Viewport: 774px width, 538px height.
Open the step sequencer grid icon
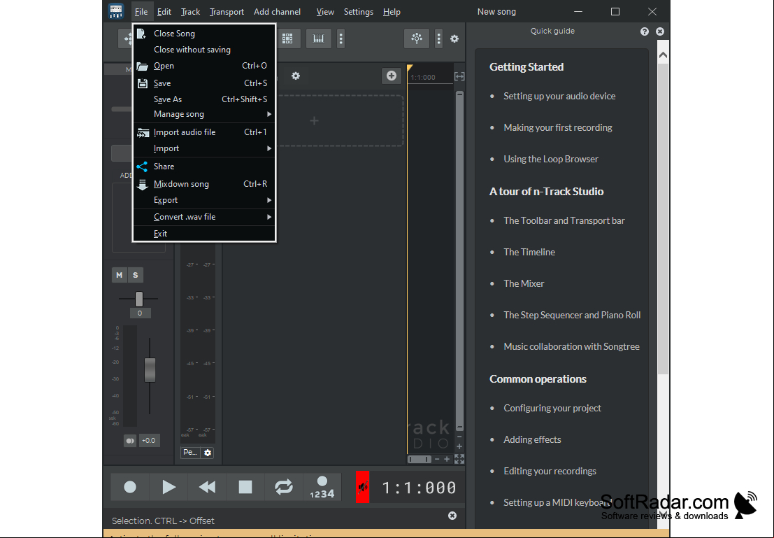click(x=287, y=38)
